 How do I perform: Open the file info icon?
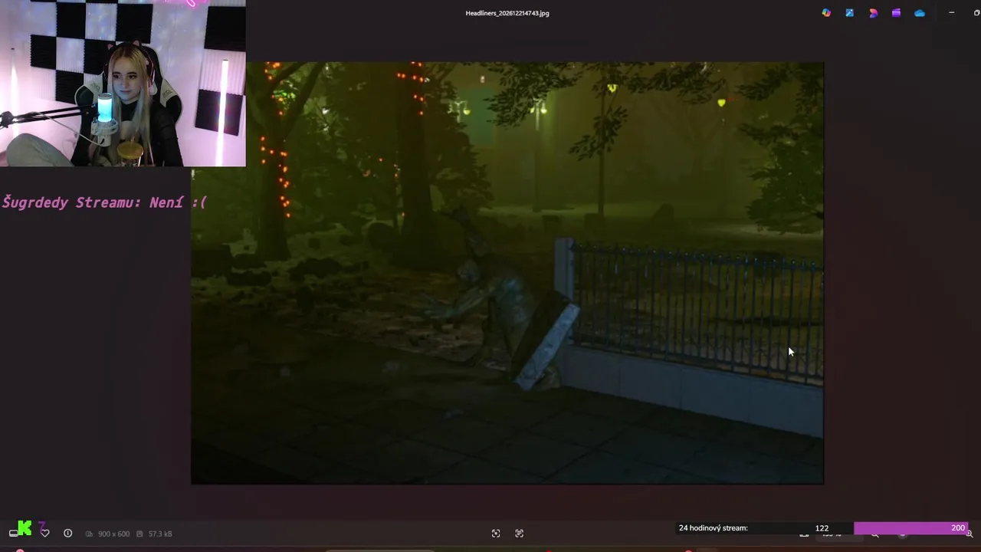(67, 534)
